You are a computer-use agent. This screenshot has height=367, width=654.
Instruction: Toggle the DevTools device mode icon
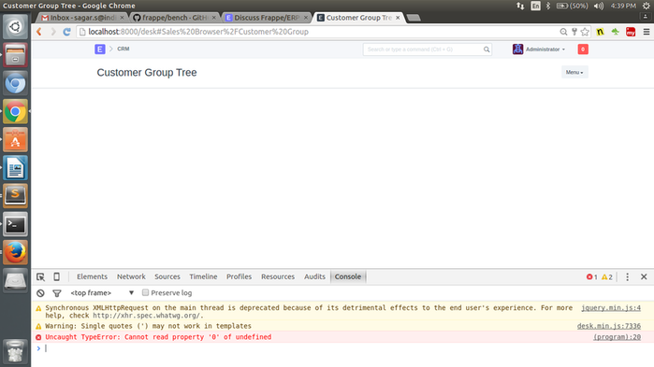tap(56, 276)
